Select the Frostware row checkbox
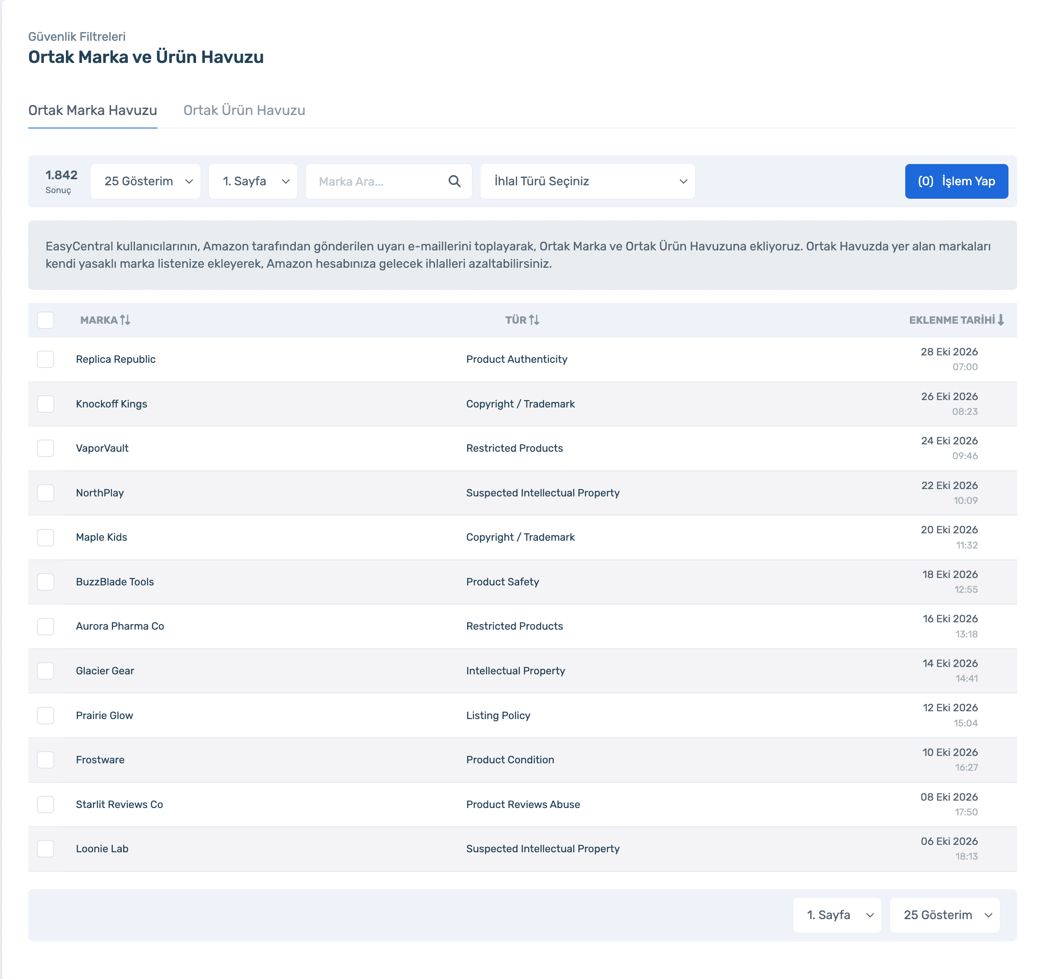The width and height of the screenshot is (1041, 979). (46, 760)
